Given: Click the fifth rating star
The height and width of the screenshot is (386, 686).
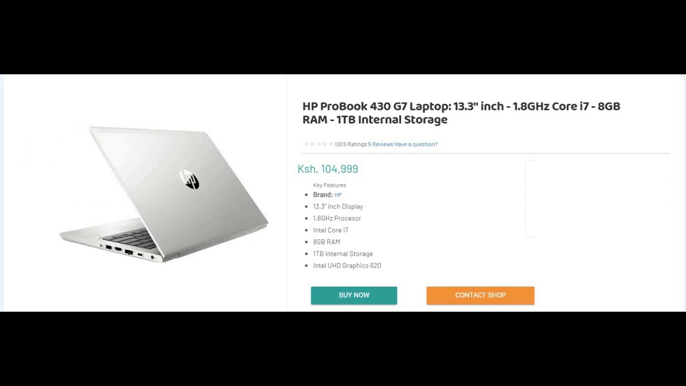Looking at the screenshot, I should [x=331, y=144].
